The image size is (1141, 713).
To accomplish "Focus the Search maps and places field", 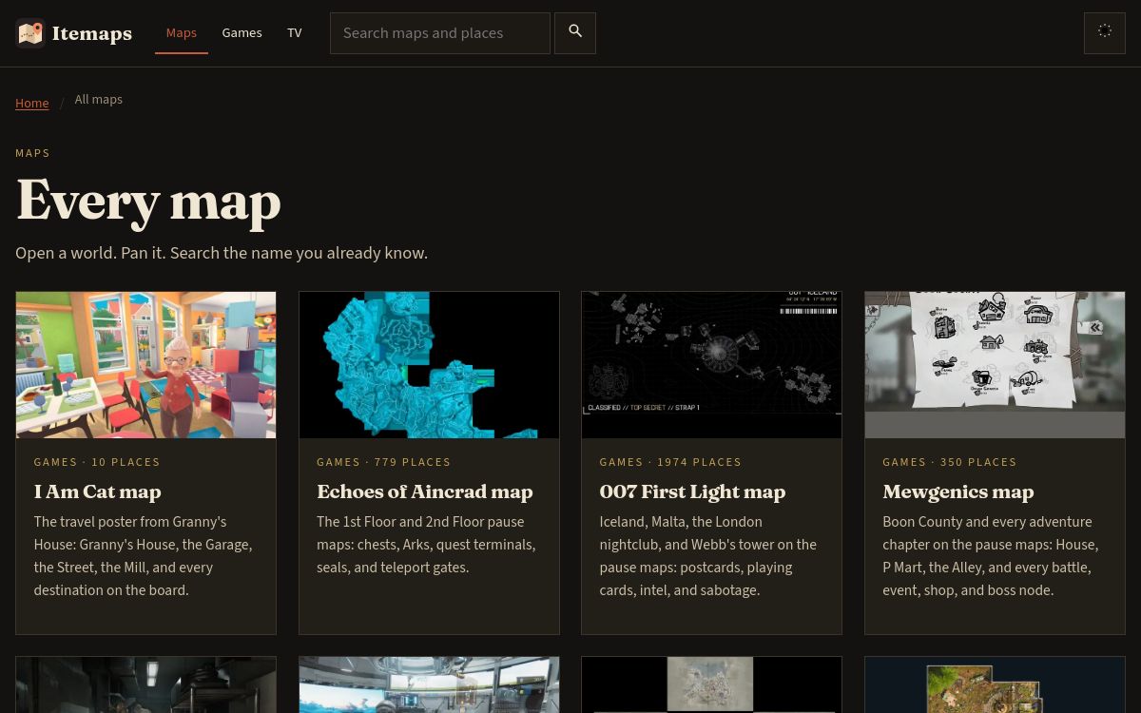I will coord(440,33).
